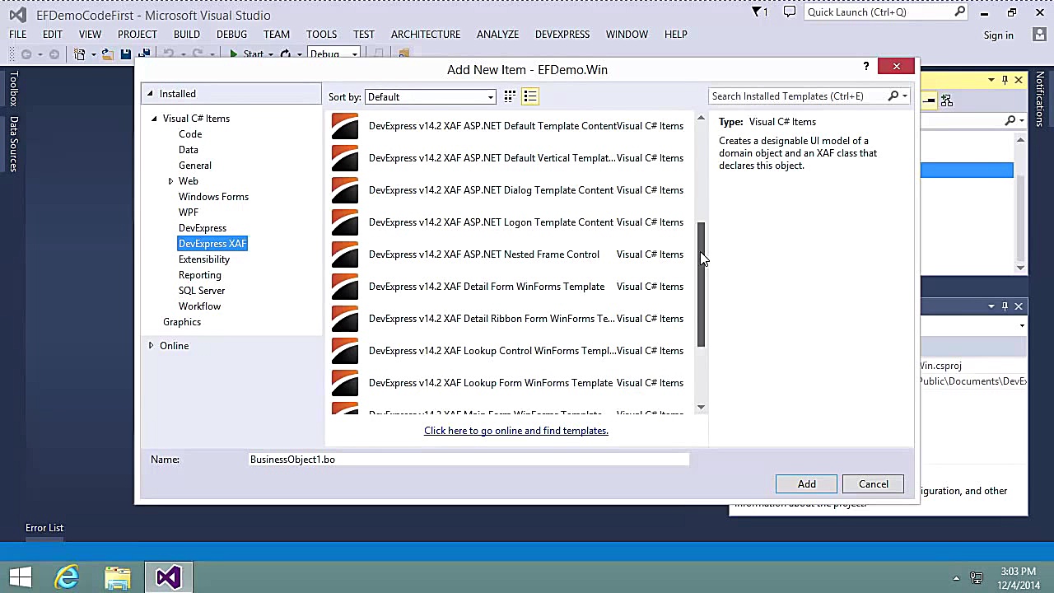Select the DevExpress XAF category
Image resolution: width=1054 pixels, height=593 pixels.
click(212, 243)
